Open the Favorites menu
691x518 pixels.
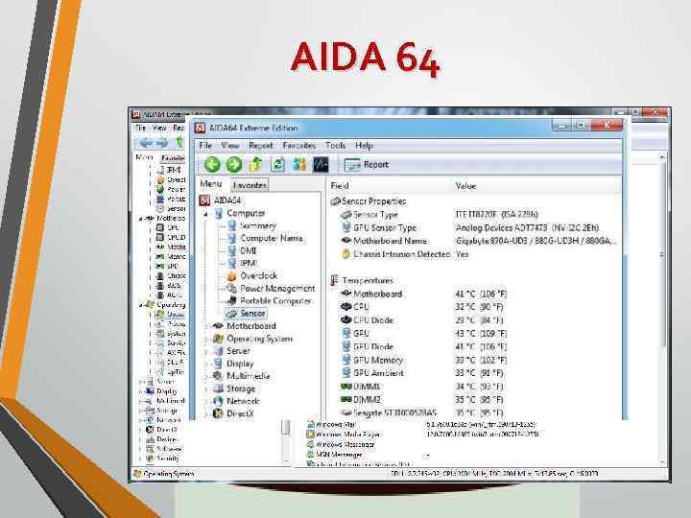click(x=299, y=146)
